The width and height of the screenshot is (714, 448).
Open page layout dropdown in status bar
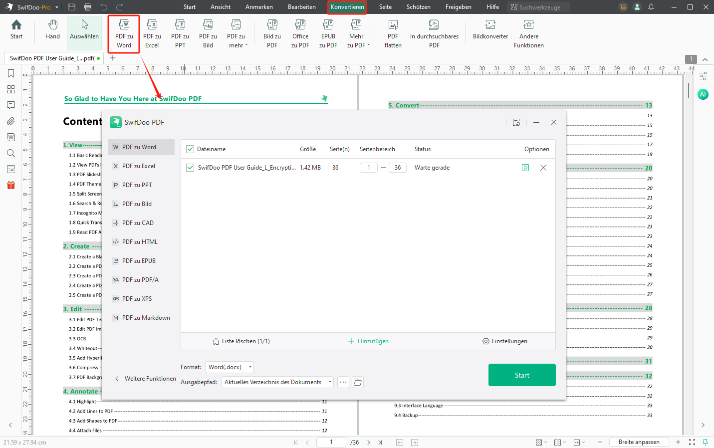561,442
